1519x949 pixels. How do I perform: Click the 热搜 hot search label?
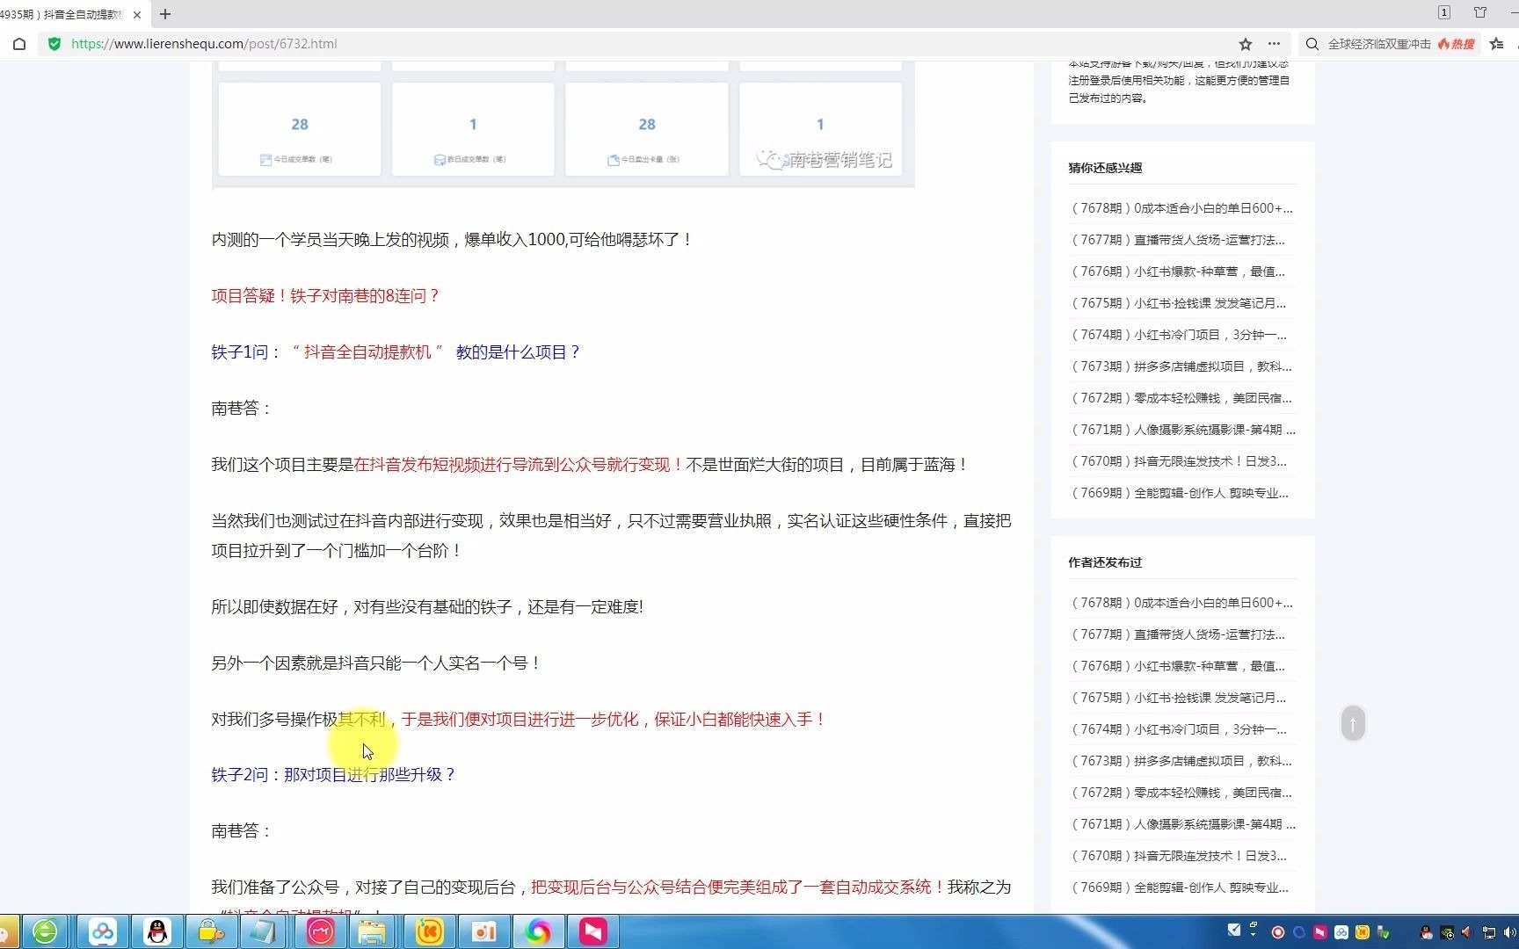[x=1457, y=44]
